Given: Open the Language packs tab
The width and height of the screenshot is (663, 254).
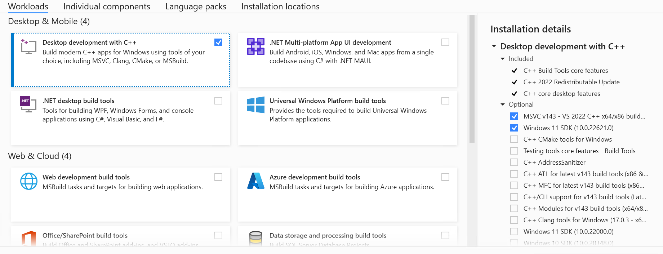Looking at the screenshot, I should pos(196,6).
